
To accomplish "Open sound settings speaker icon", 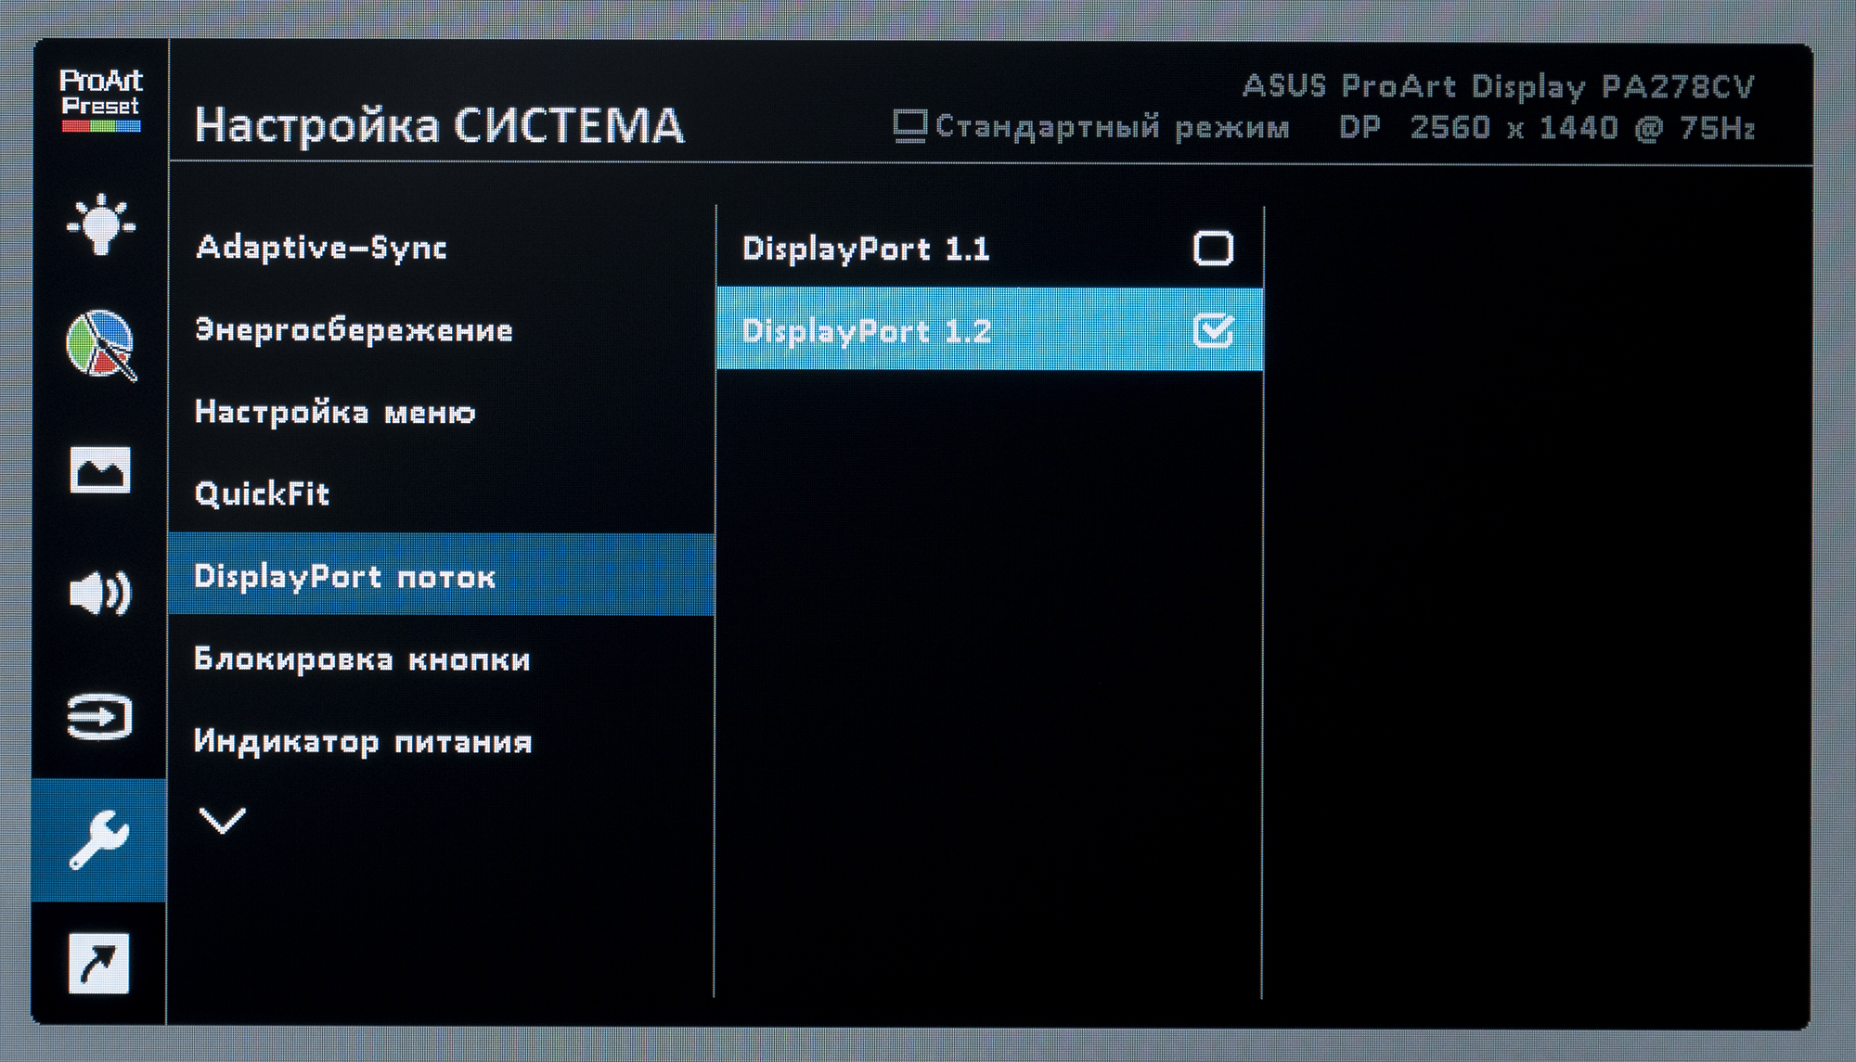I will (x=100, y=592).
